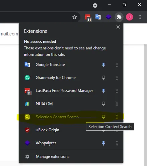Image resolution: width=147 pixels, height=166 pixels.
Task: Click the LastPass toolbar extension icon
Action: (x=88, y=17)
